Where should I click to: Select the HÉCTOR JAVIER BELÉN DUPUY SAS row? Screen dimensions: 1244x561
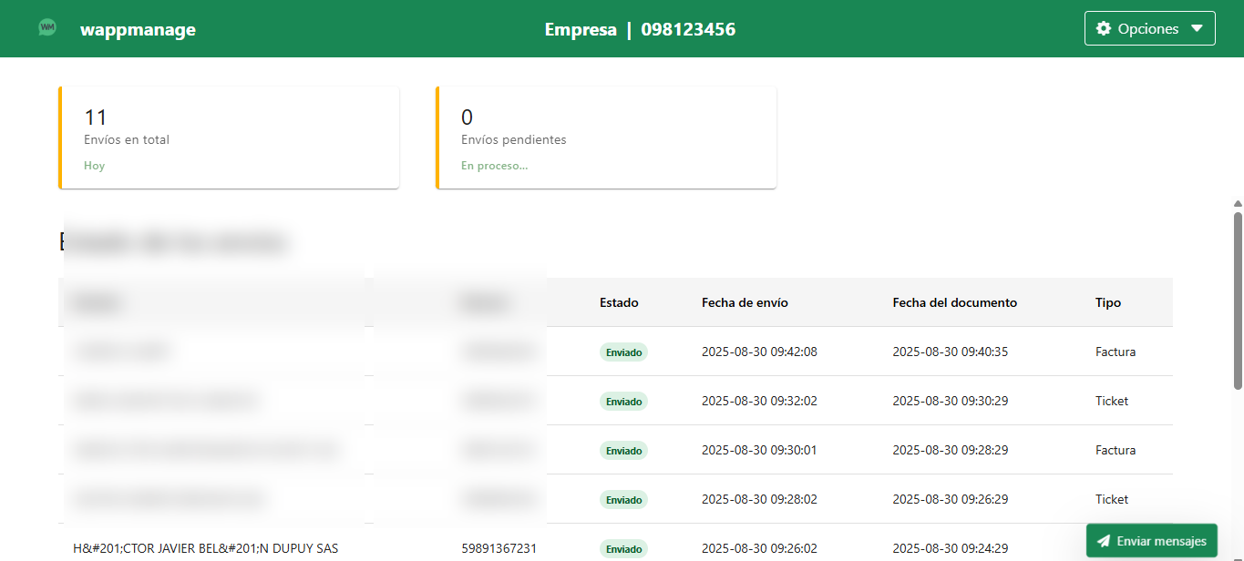pyautogui.click(x=205, y=548)
